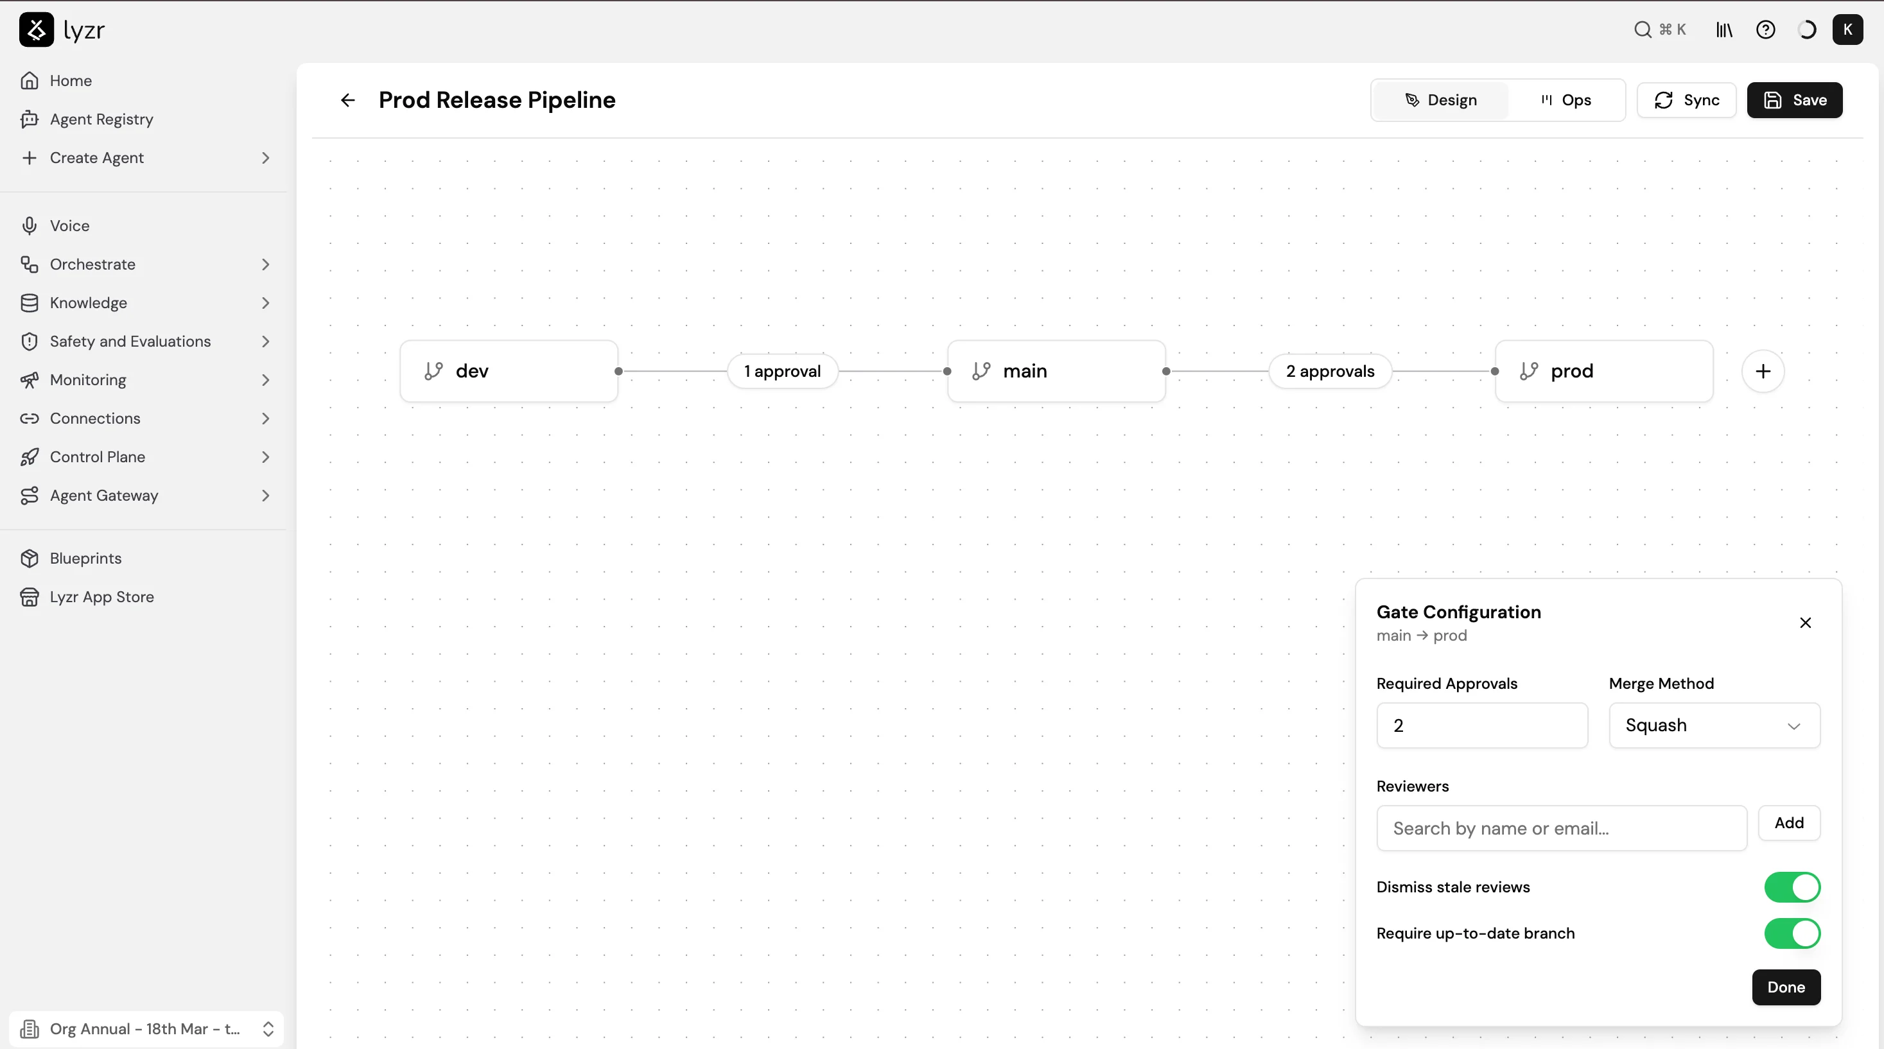1884x1049 pixels.
Task: Select the dev branch node
Action: coord(509,371)
